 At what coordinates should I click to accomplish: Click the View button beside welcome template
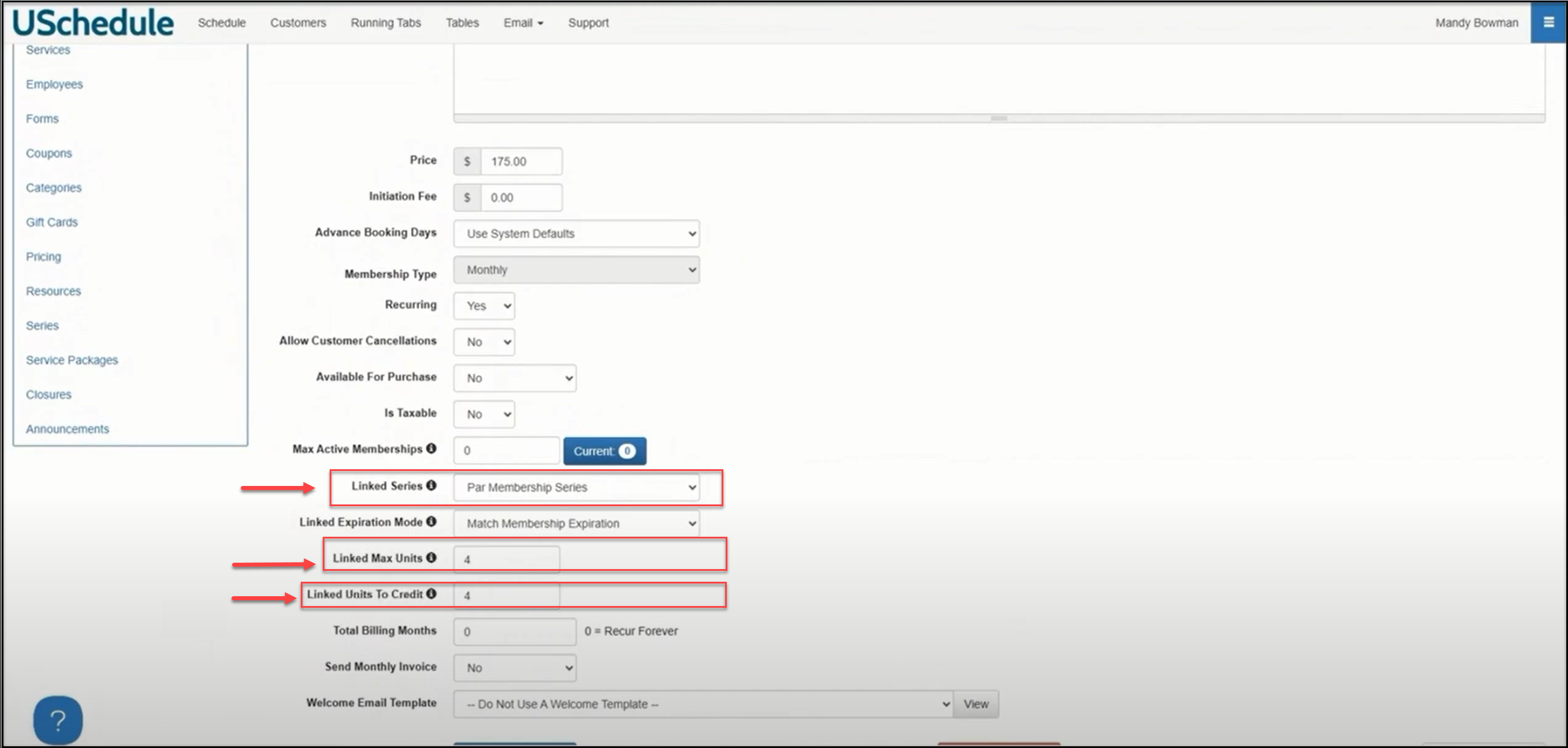coord(975,704)
